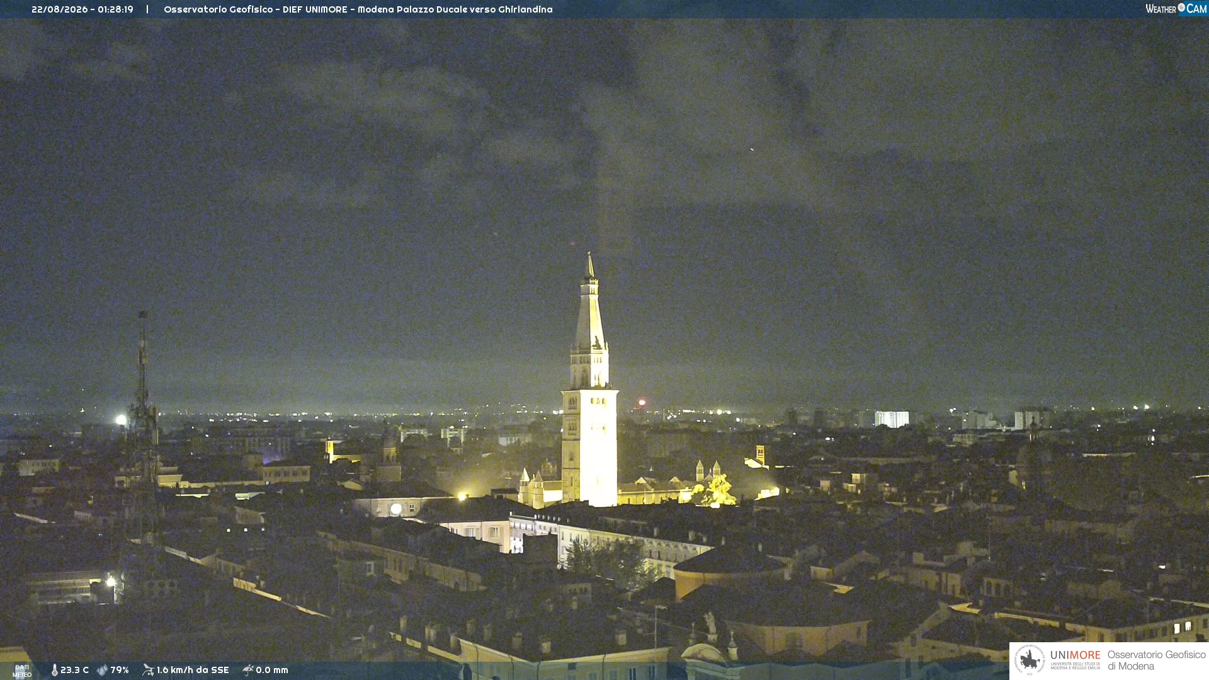Click the thermometer temperature icon
Image resolution: width=1209 pixels, height=680 pixels.
55,670
